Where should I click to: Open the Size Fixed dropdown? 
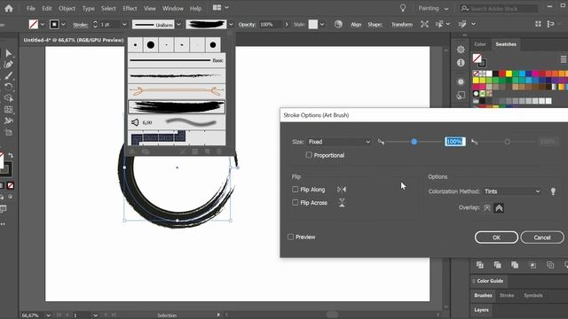[x=339, y=142]
